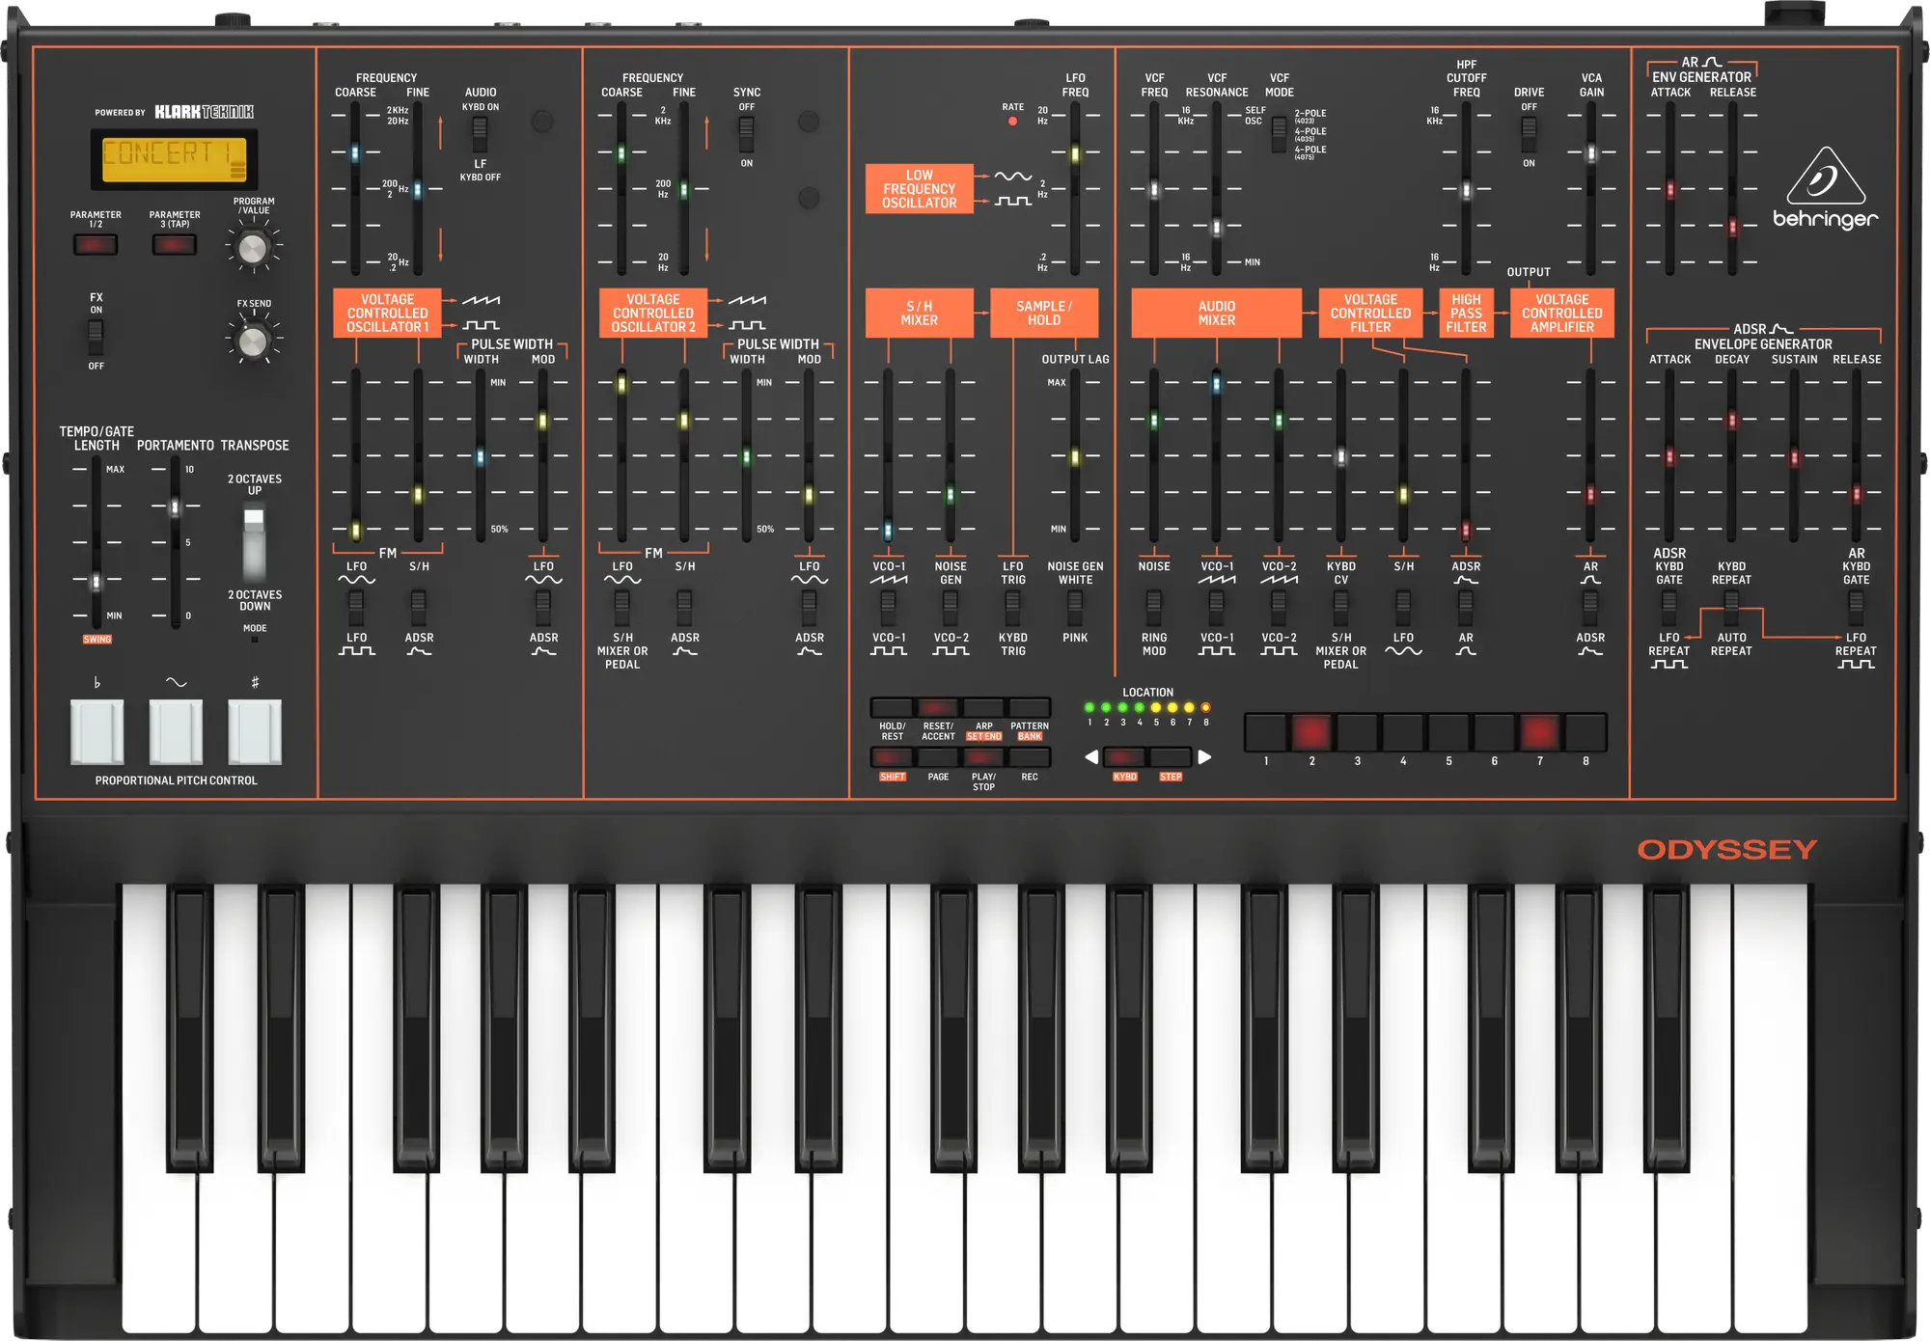The image size is (1930, 1341).
Task: Click the HIGH PASS FILTER label block
Action: point(1466,313)
